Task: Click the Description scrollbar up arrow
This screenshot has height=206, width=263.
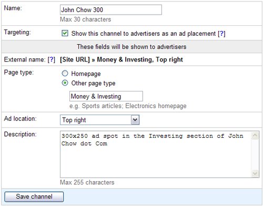Action: [255, 136]
